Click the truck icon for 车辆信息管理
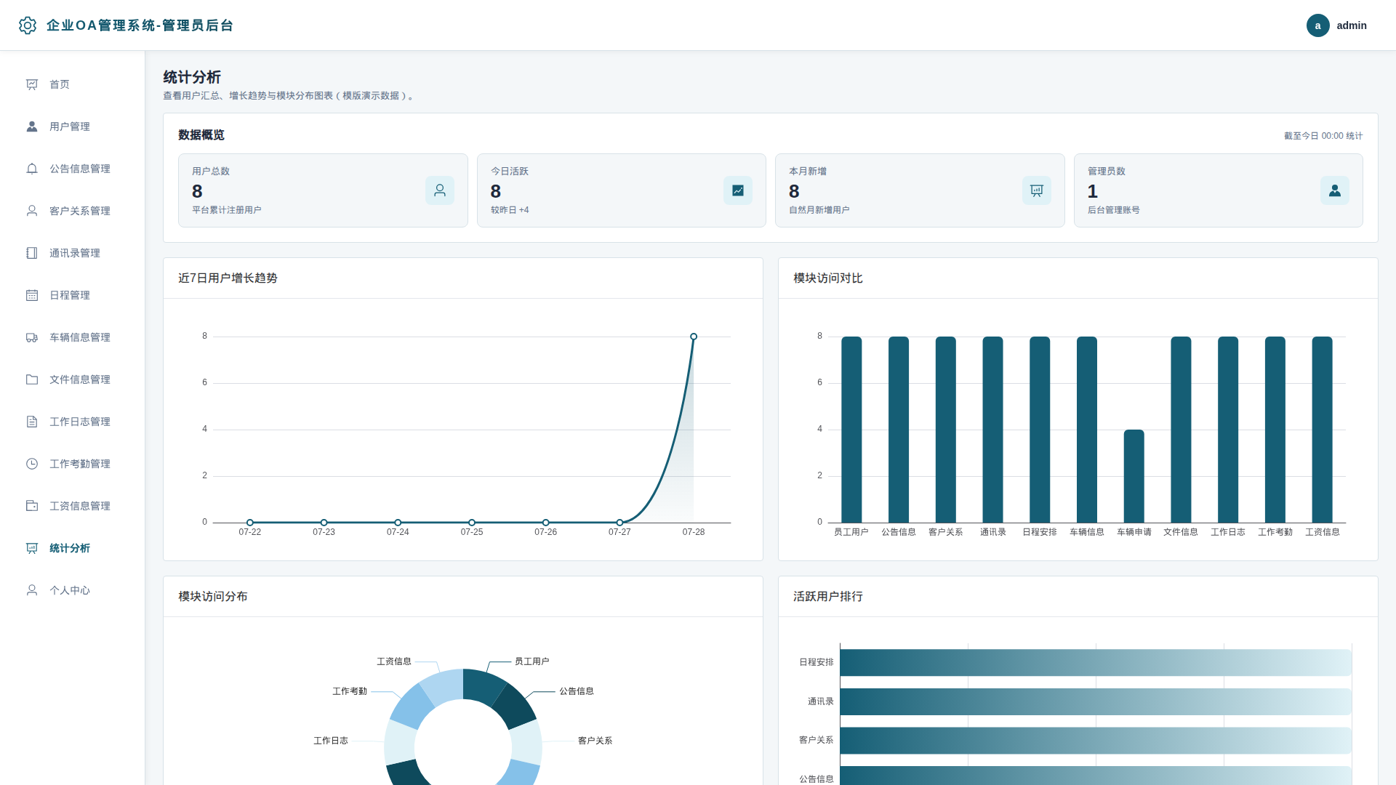 coord(32,337)
